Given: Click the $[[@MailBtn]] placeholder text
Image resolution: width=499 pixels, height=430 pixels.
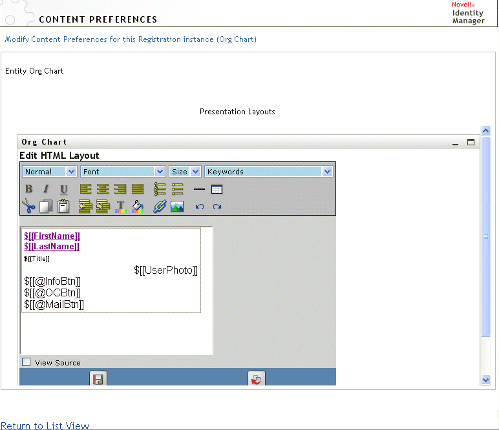Looking at the screenshot, I should 54,305.
